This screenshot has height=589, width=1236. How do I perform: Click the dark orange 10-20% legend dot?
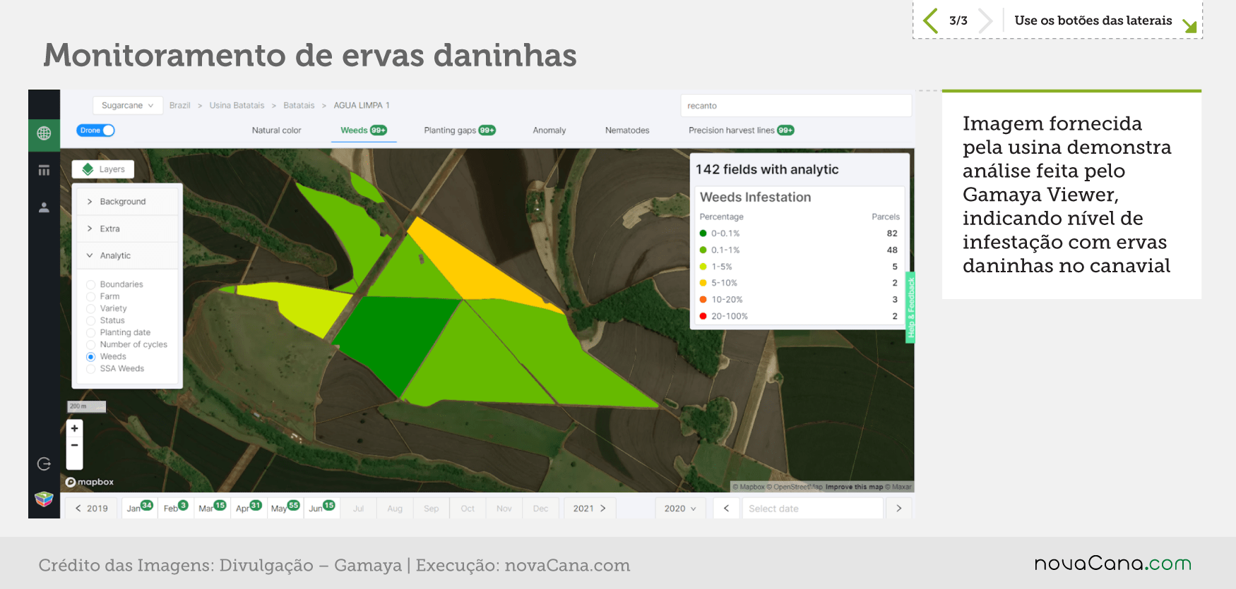pyautogui.click(x=703, y=300)
